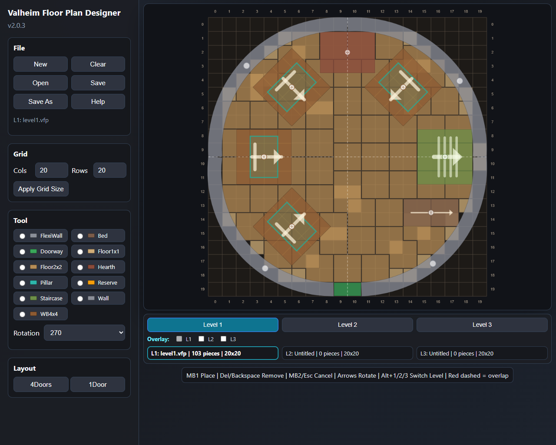This screenshot has width=556, height=445.
Task: Select the Wall tool radio button
Action: (x=80, y=299)
